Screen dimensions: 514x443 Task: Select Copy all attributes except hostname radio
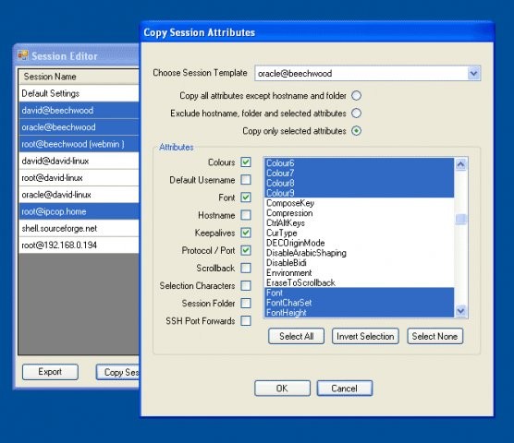point(356,96)
